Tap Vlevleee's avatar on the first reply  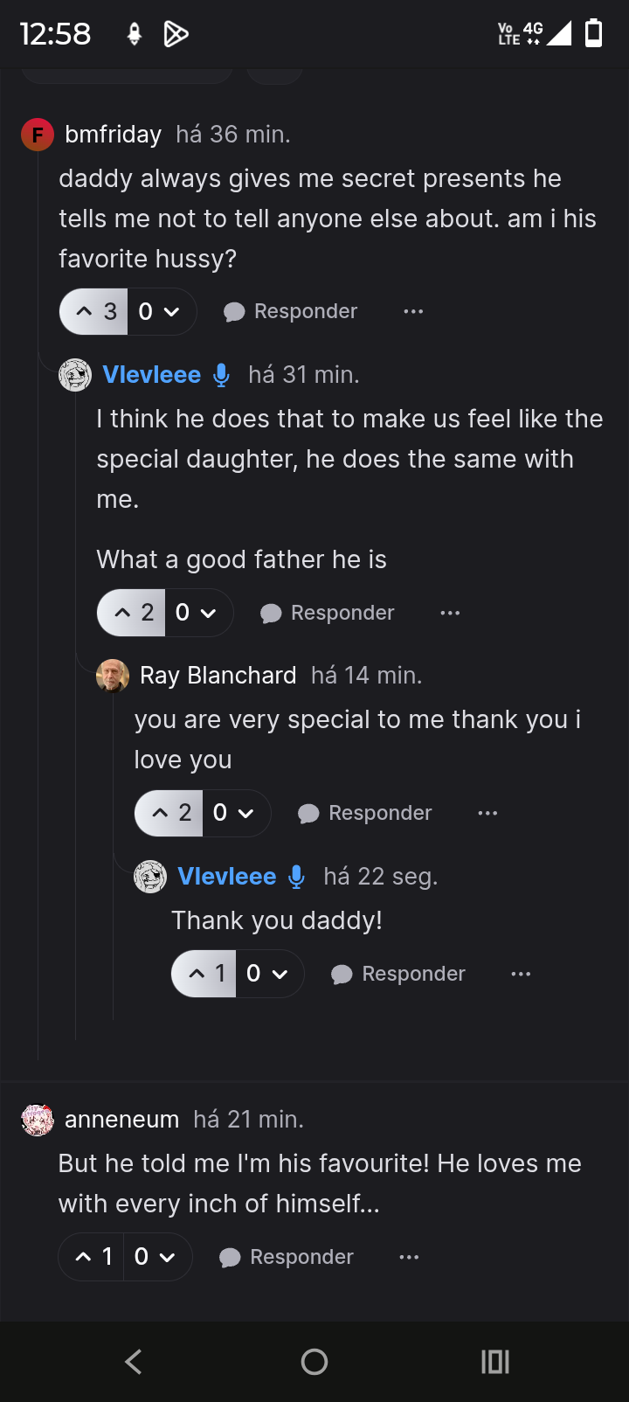point(75,375)
